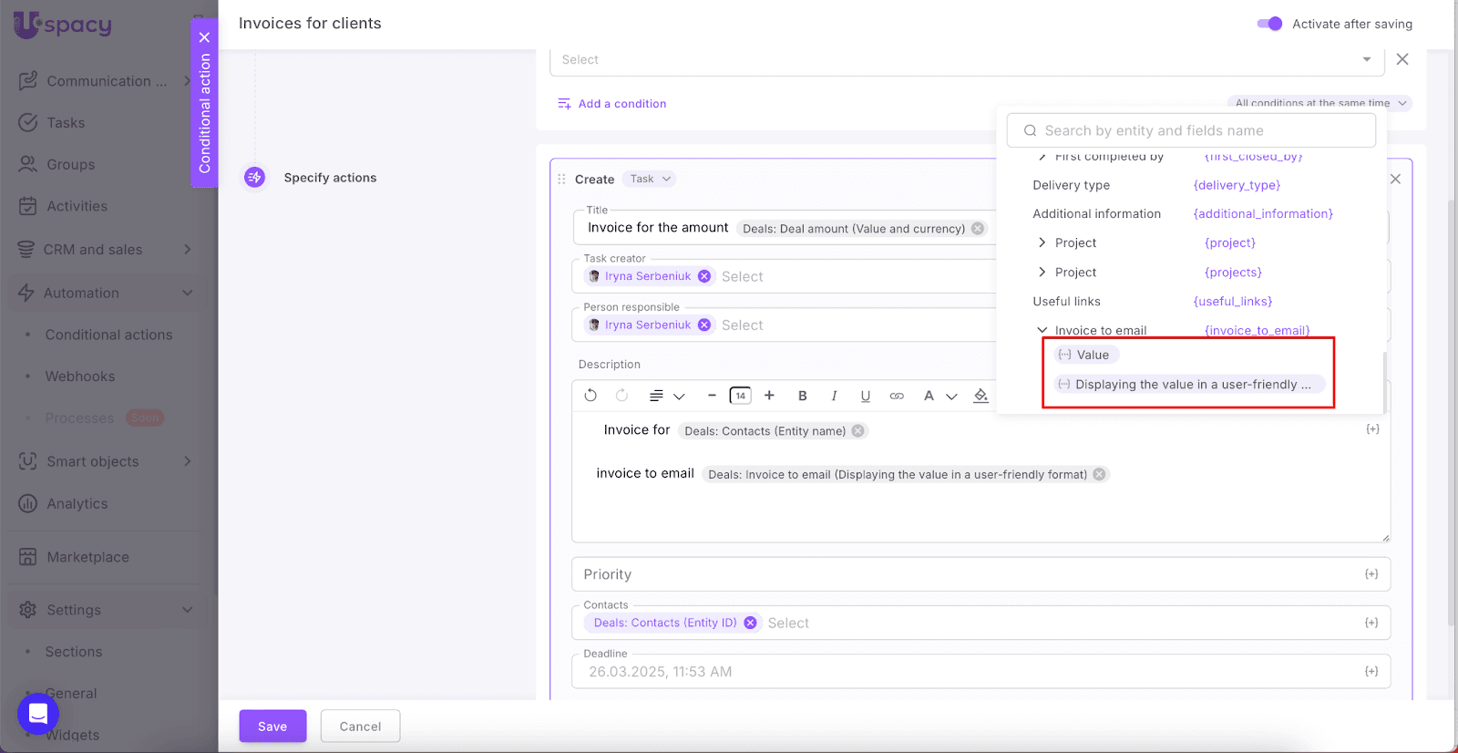Open the fill color bucket tool
The image size is (1458, 753).
(981, 396)
